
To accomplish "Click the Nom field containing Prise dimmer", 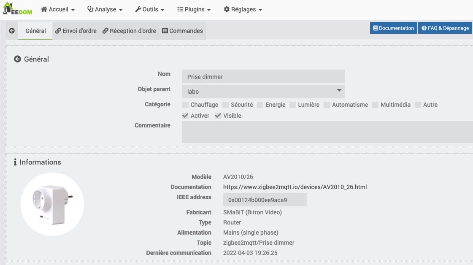I will click(263, 77).
